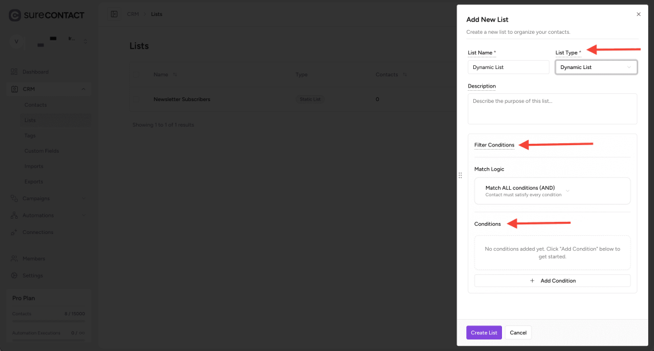Image resolution: width=654 pixels, height=351 pixels.
Task: Click into the Description text area
Action: pos(552,109)
